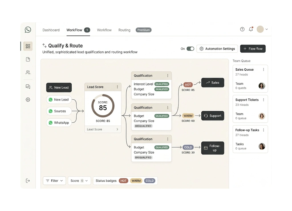
Task: Toggle the HOT status badge filter
Action: point(123,181)
